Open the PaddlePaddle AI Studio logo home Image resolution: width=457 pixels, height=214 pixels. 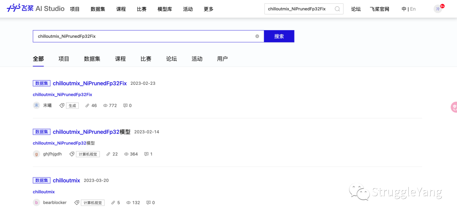click(36, 9)
